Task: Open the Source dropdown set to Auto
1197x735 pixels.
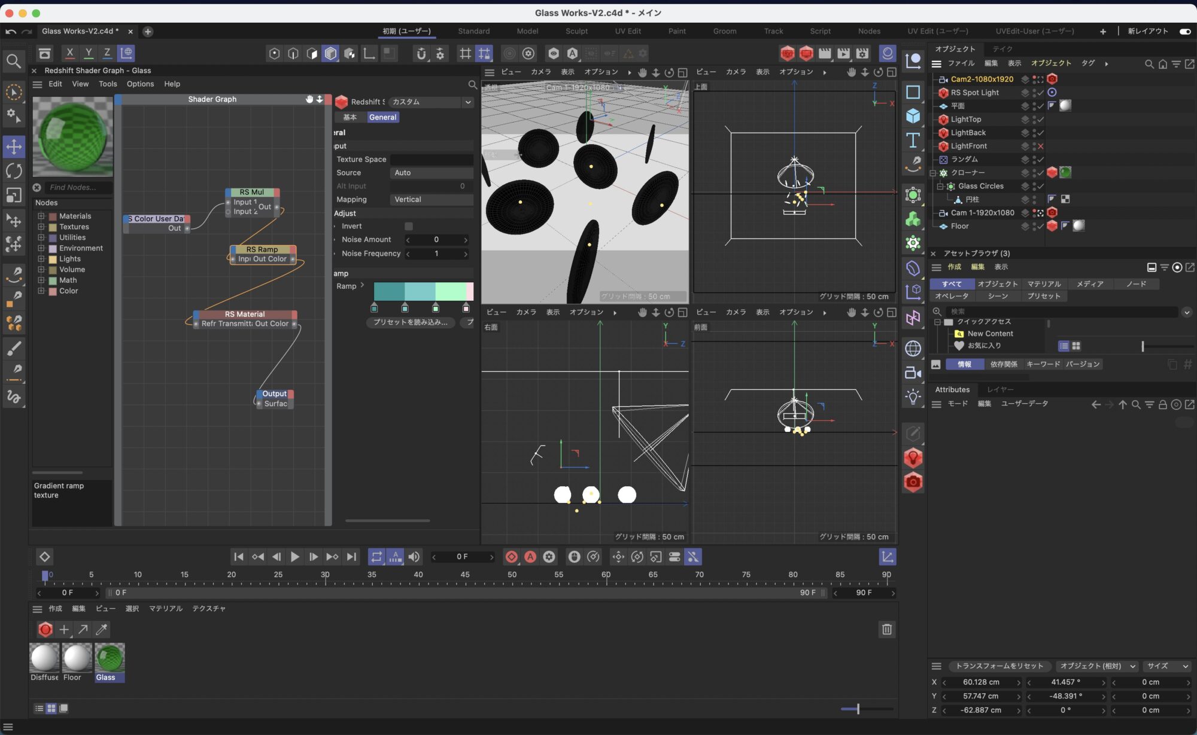Action: tap(431, 173)
